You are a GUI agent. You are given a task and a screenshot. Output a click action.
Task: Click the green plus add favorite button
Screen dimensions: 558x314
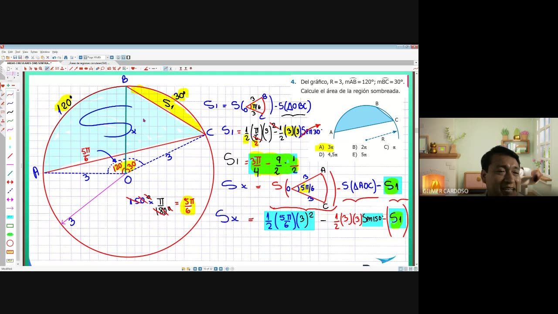pos(9,85)
